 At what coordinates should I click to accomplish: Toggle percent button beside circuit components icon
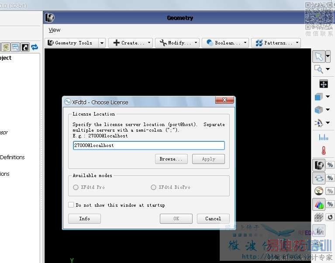(330, 178)
